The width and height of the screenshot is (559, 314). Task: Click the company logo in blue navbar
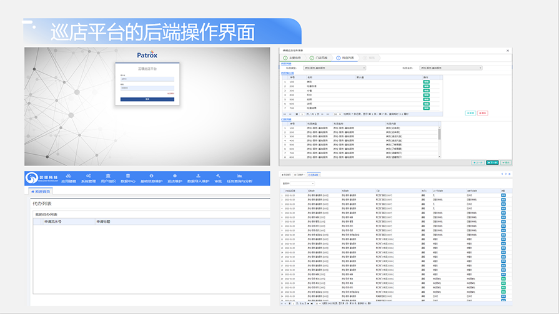42,178
